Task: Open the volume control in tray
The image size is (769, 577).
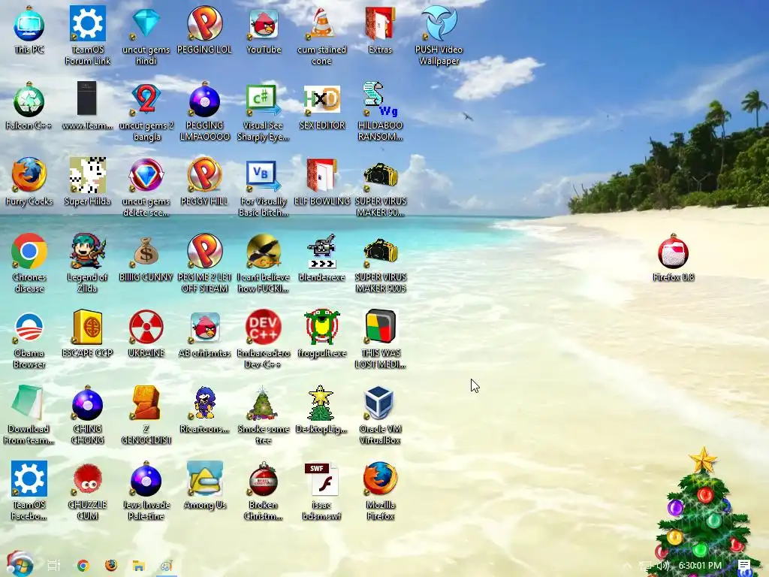Action: tap(663, 566)
